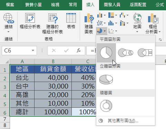Image resolution: width=166 pixels, height=129 pixels.
Task: Click the waterfall chart icon
Action: click(x=123, y=15)
